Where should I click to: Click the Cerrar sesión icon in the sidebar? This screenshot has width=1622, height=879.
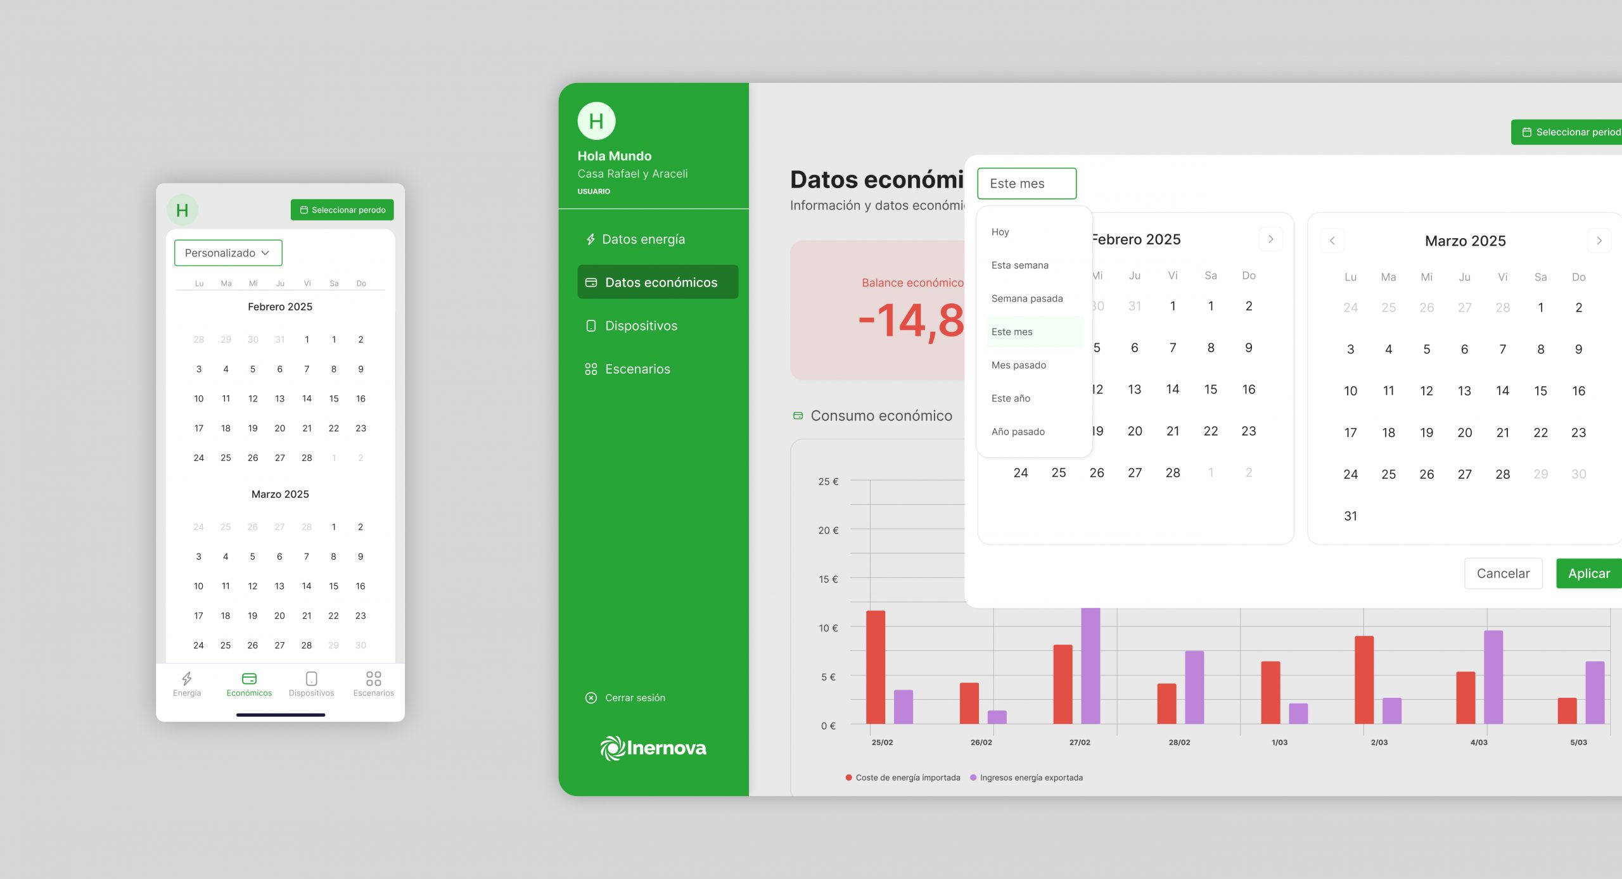tap(591, 698)
